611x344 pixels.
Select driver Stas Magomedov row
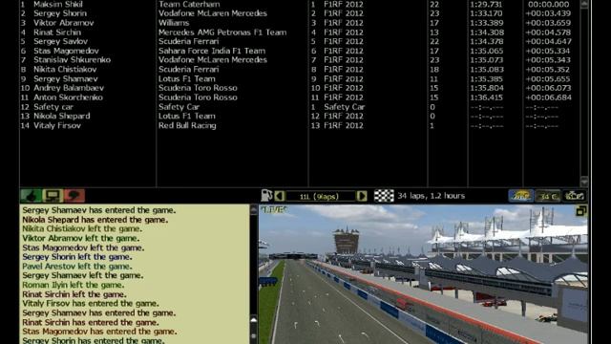[66, 51]
